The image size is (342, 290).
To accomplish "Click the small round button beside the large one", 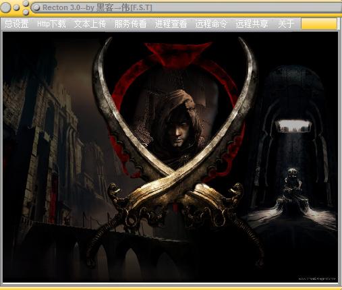I will pyautogui.click(x=16, y=7).
